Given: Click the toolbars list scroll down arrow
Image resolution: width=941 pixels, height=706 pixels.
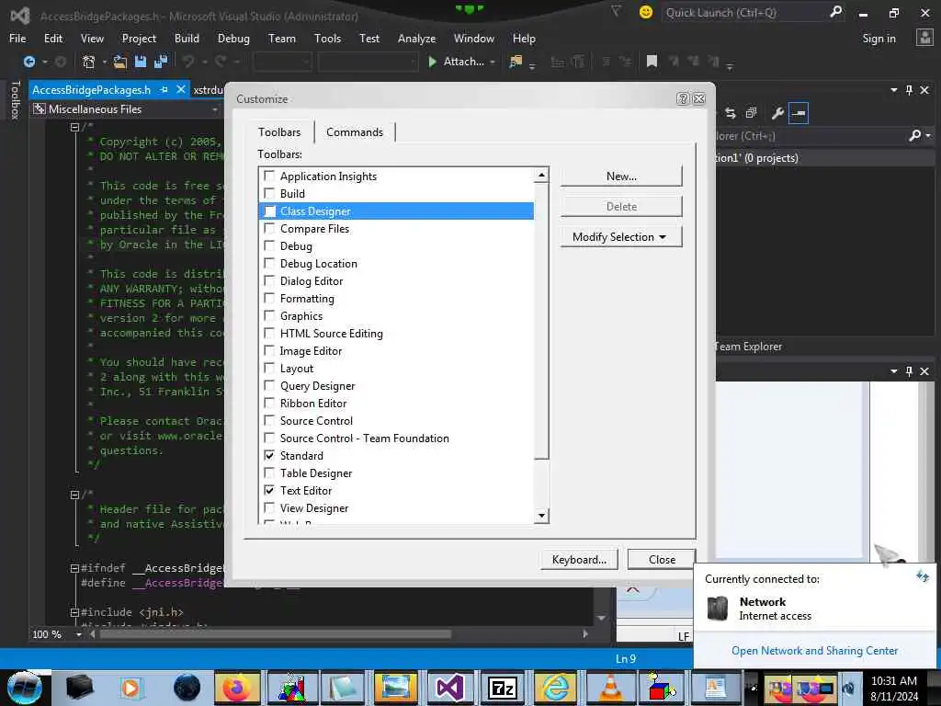Looking at the screenshot, I should 541,515.
